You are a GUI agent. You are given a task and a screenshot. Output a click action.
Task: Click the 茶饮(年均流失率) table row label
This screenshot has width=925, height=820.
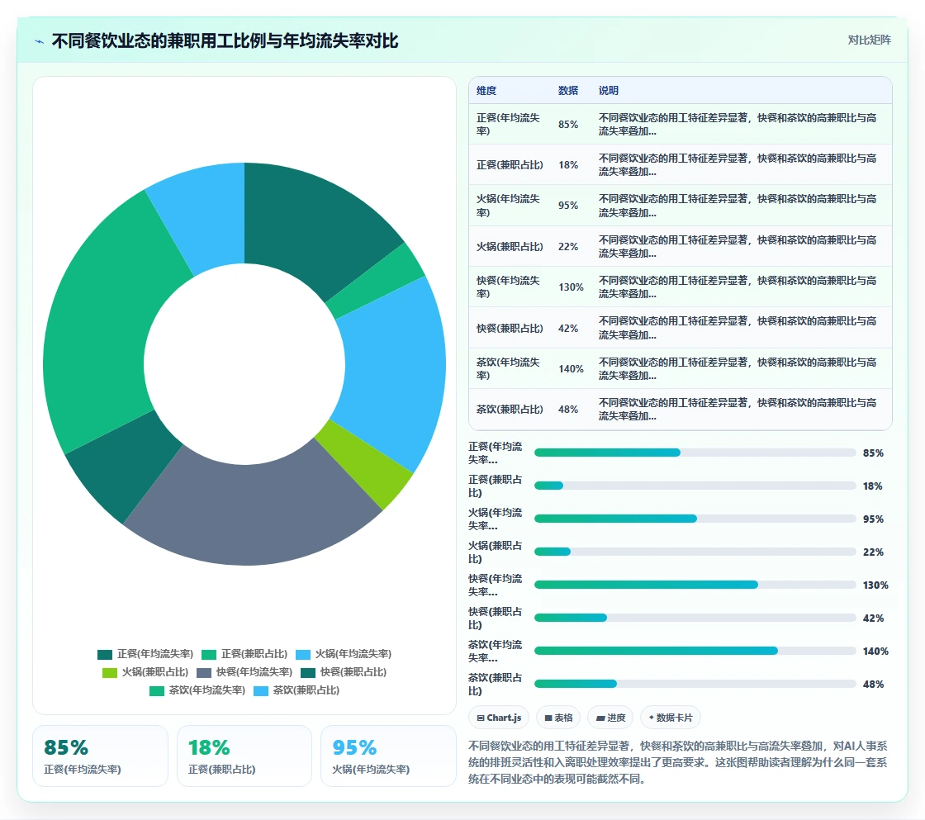coord(508,368)
